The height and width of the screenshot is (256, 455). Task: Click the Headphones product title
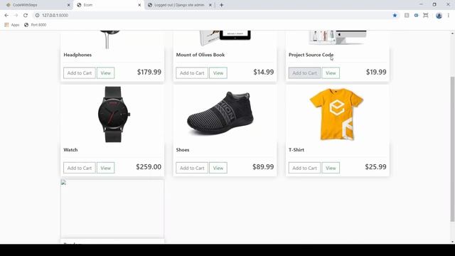(77, 55)
